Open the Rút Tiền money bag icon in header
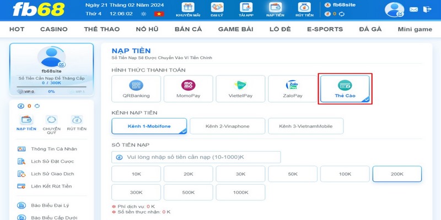The width and height of the screenshot is (441, 220). [x=305, y=8]
